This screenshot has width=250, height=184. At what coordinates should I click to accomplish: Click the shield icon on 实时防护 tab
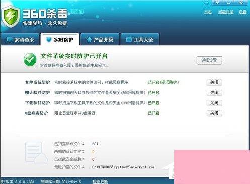[48, 40]
